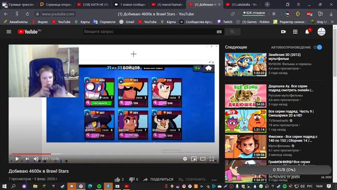
Task: Mute the video volume
Action: click(36, 159)
